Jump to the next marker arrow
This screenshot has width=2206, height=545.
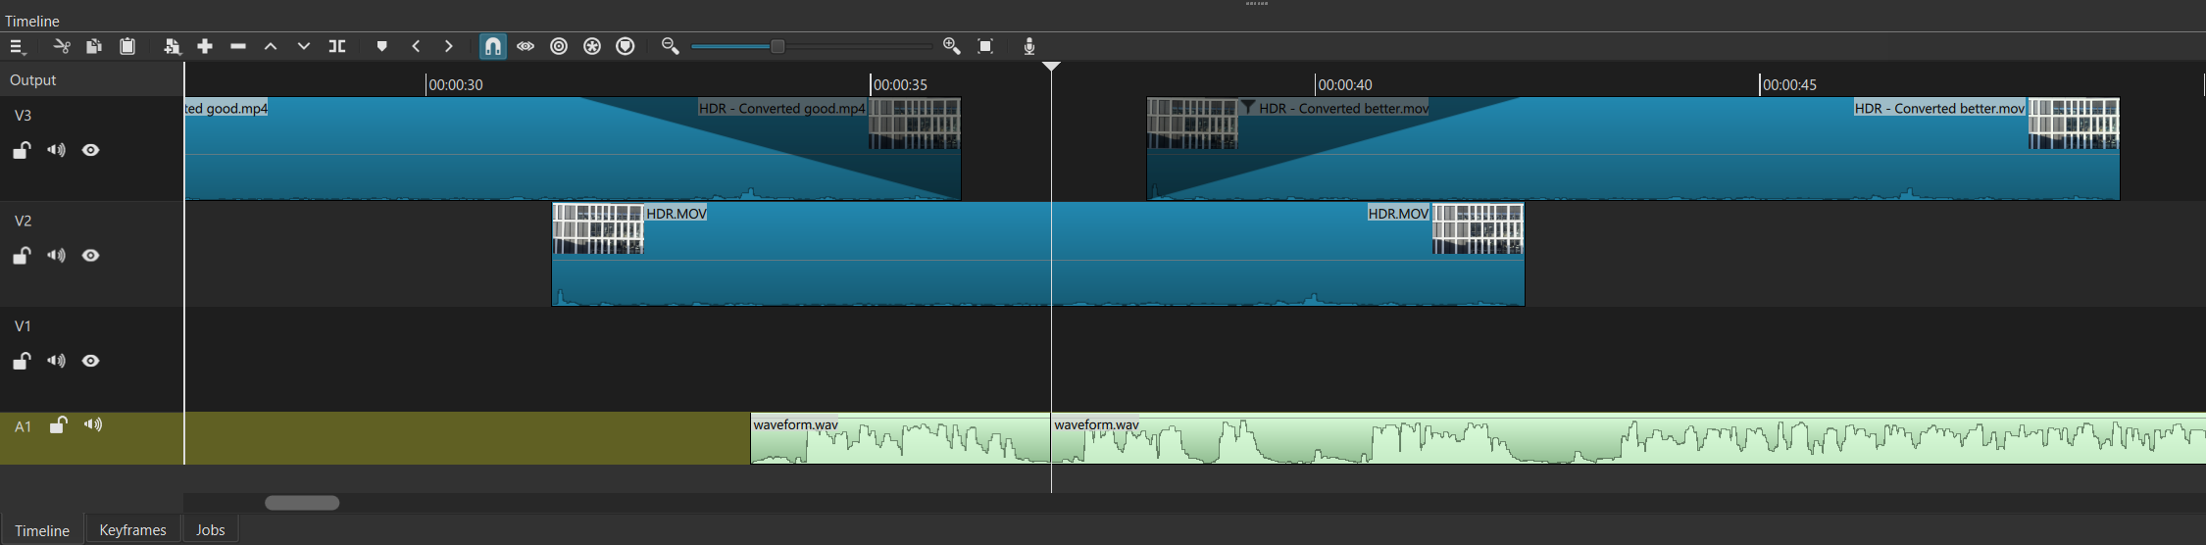(449, 46)
